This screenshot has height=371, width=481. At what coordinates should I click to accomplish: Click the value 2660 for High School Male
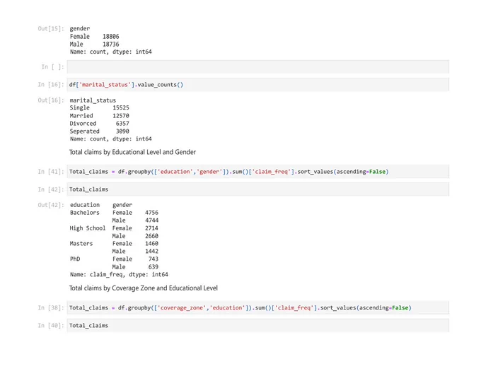click(151, 236)
